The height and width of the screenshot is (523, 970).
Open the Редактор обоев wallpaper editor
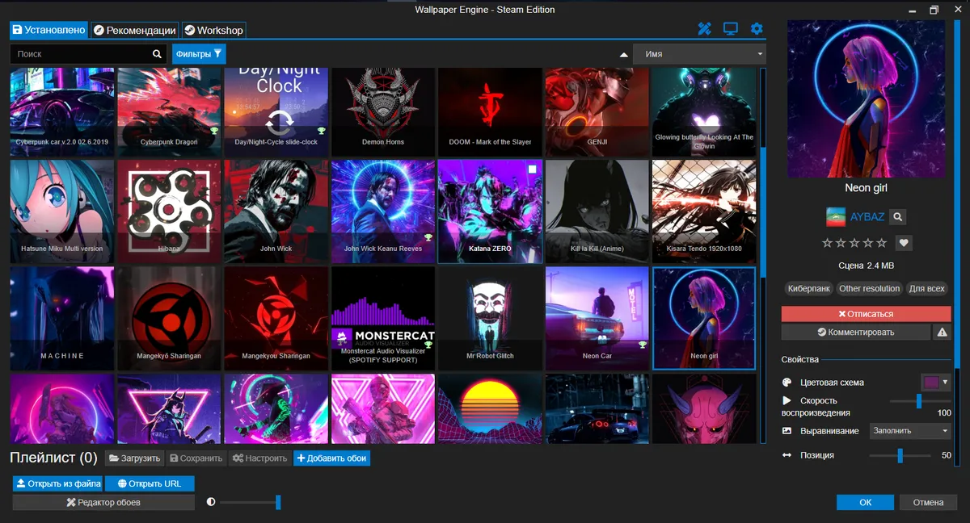[103, 503]
